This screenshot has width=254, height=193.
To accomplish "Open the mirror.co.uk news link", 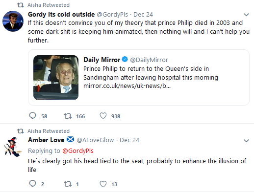I will tap(127, 86).
